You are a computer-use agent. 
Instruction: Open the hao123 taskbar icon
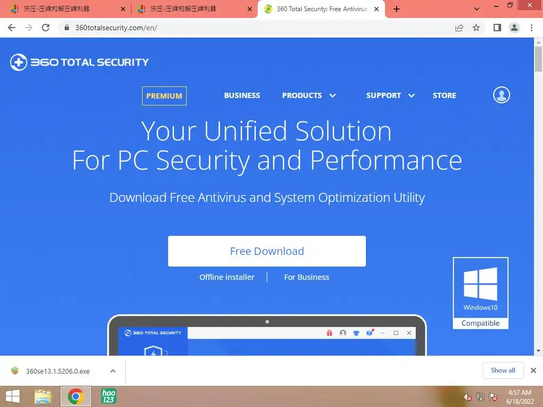108,396
